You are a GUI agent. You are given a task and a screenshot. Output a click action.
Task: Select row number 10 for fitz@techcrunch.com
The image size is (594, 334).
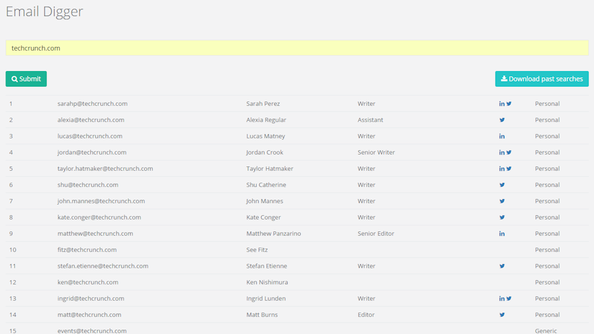click(x=12, y=250)
